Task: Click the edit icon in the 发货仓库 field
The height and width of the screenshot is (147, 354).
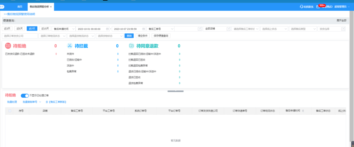Action: tap(343, 29)
